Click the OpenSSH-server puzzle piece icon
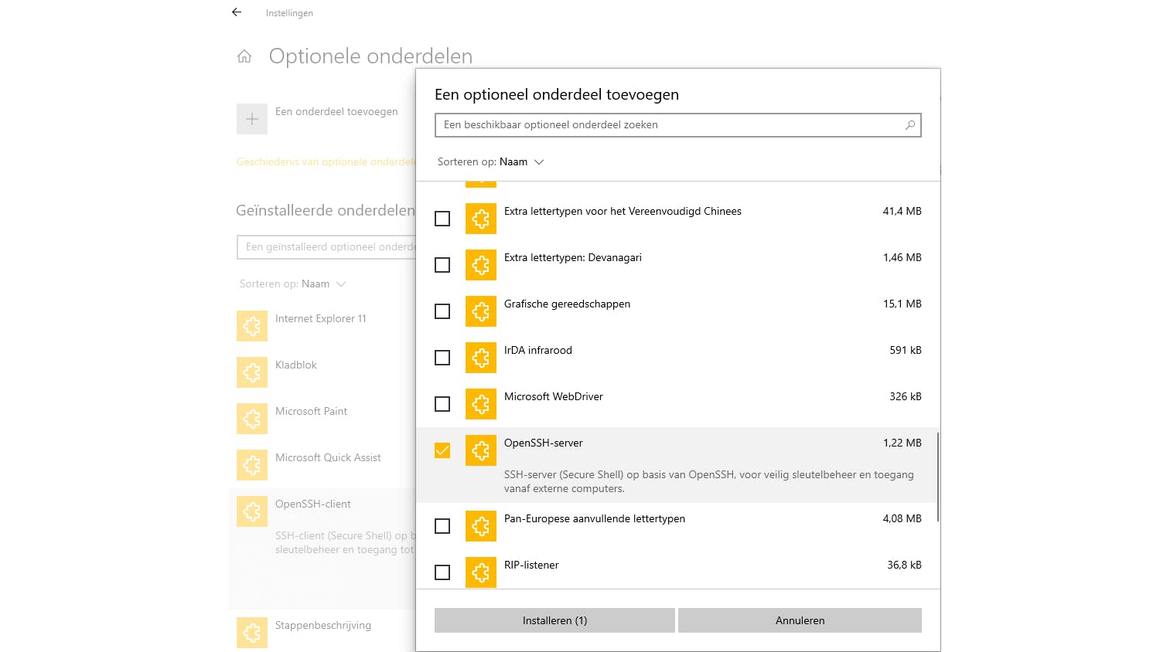 tap(480, 450)
